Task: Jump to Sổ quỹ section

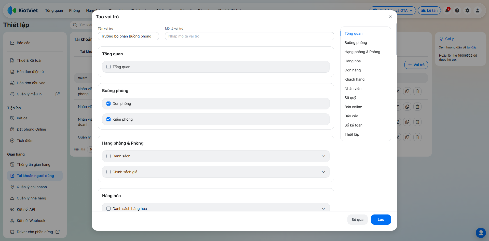Action: tap(350, 98)
